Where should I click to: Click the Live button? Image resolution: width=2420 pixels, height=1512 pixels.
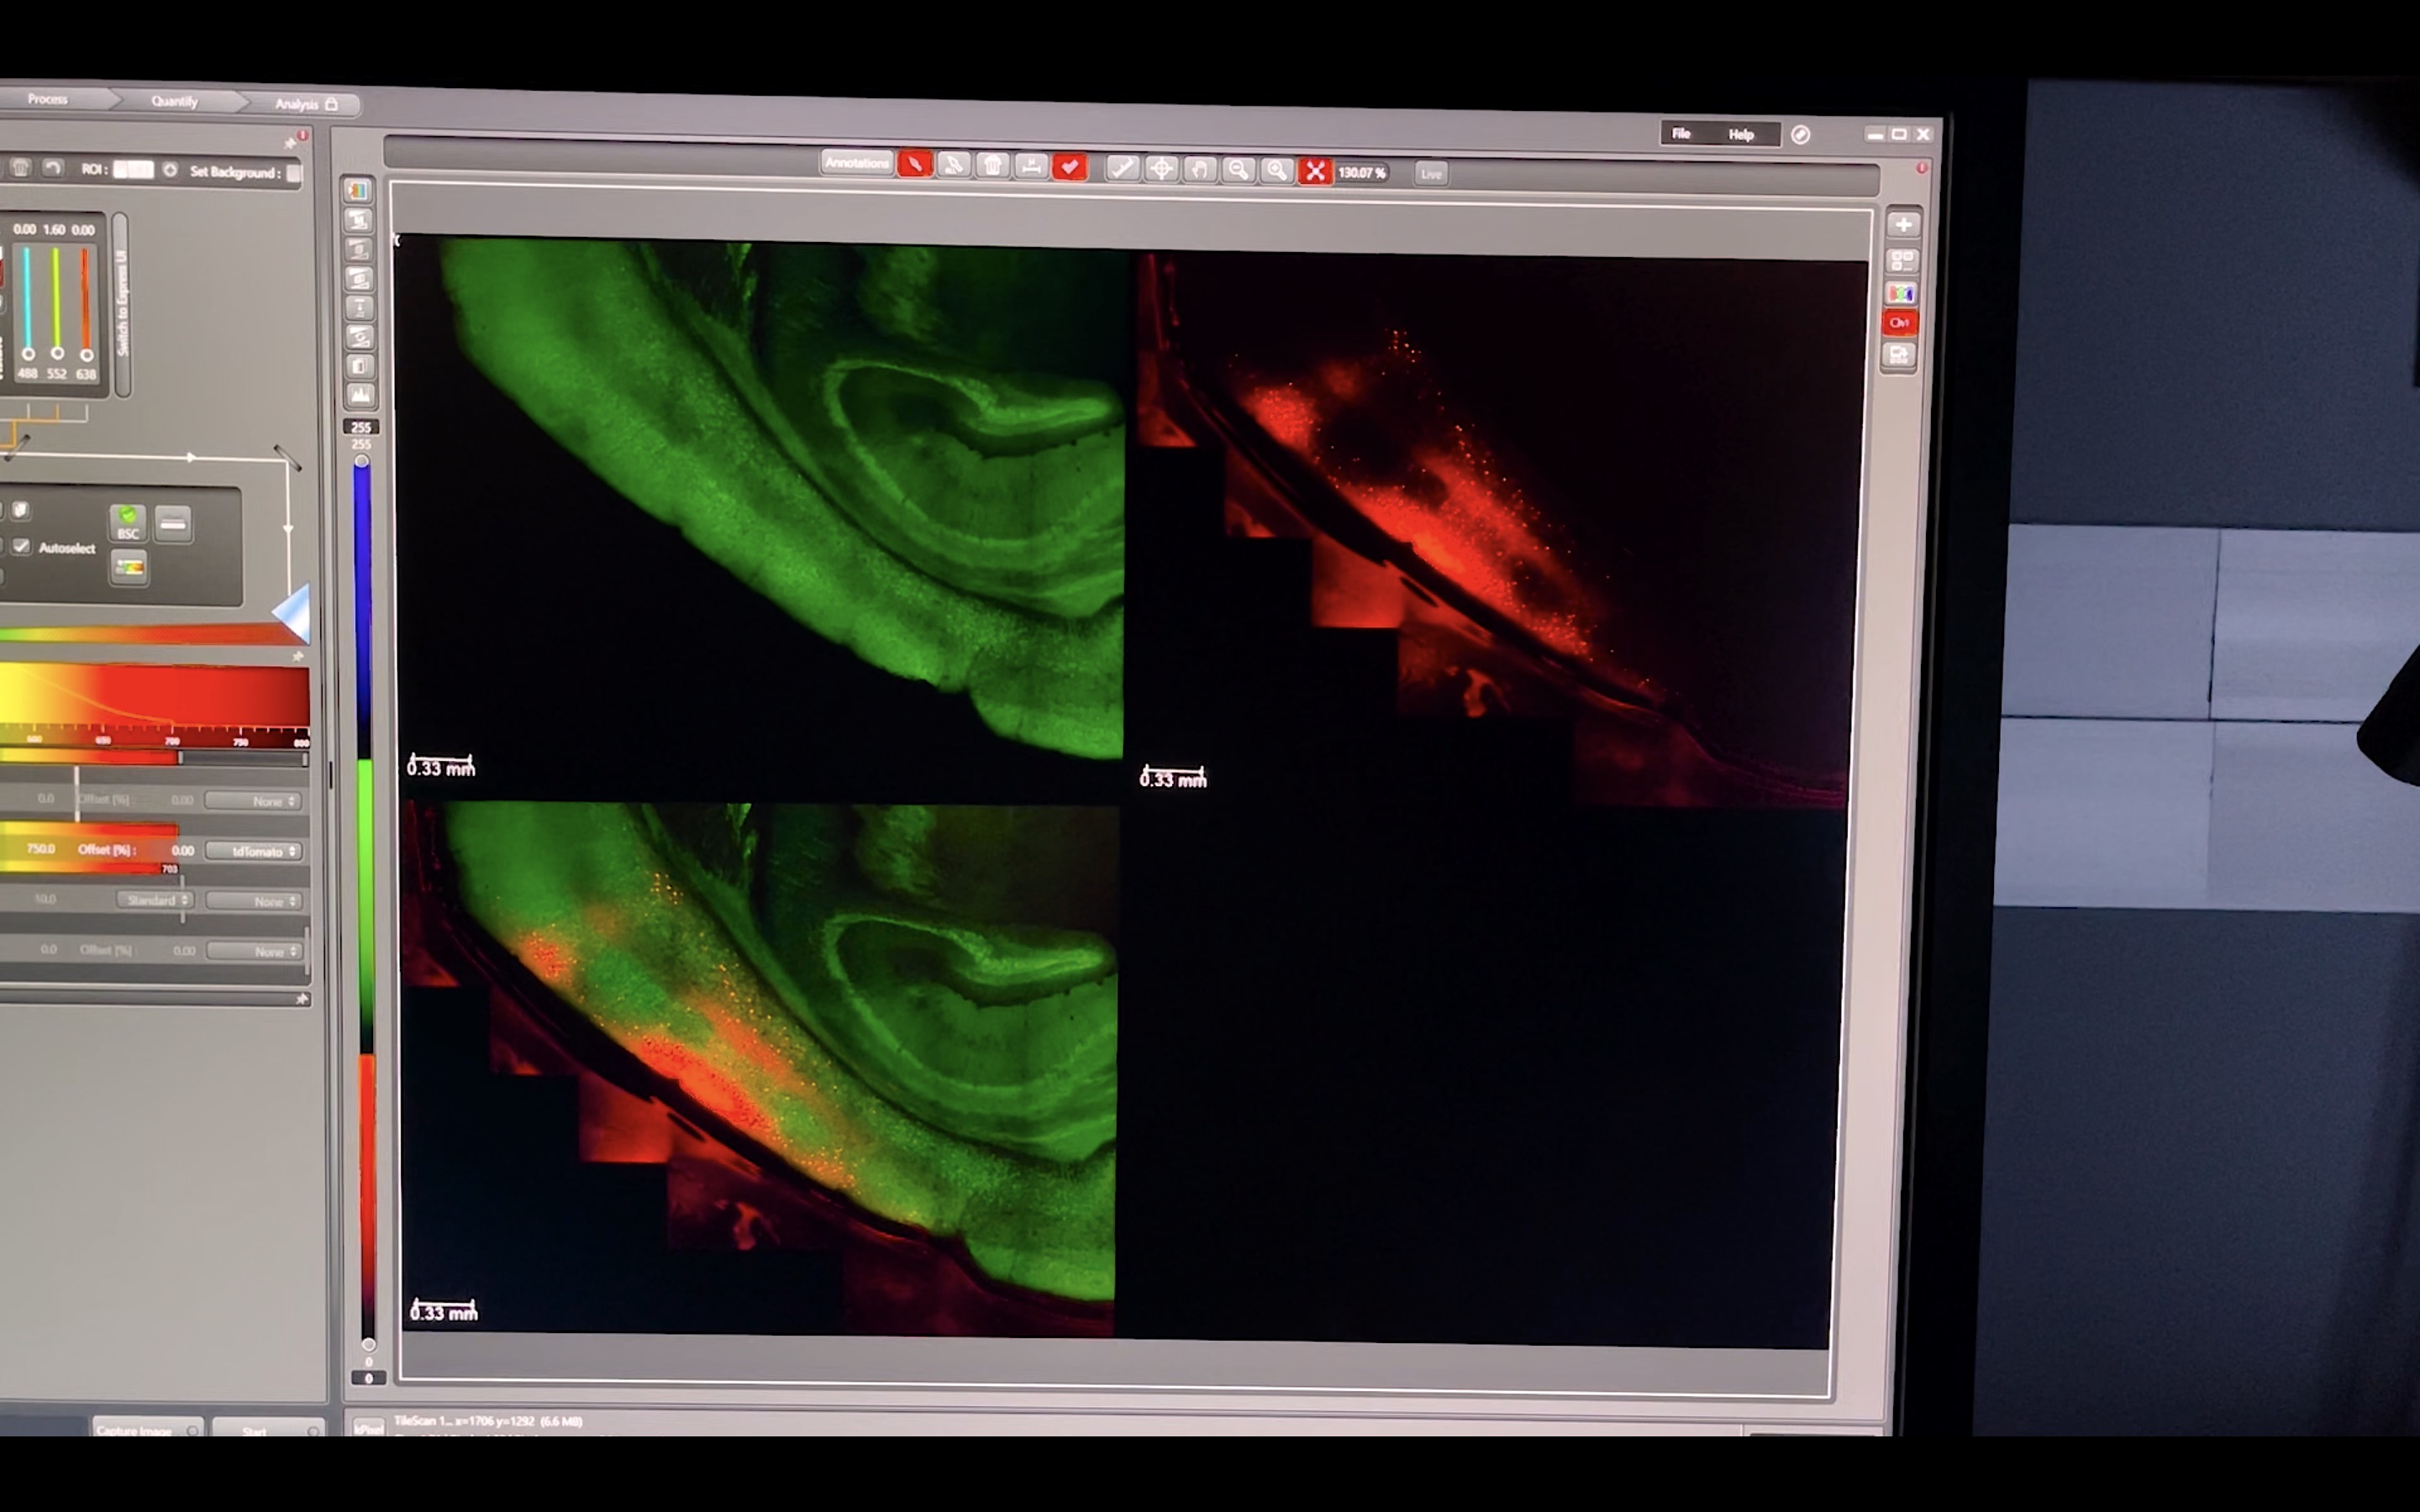pyautogui.click(x=1431, y=174)
